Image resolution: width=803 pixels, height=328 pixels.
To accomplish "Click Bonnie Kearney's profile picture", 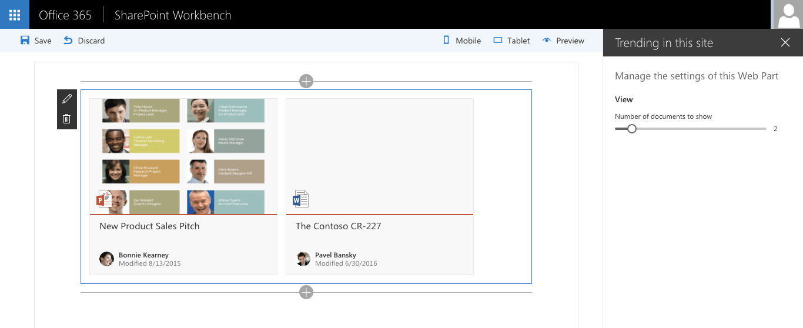I will 106,259.
